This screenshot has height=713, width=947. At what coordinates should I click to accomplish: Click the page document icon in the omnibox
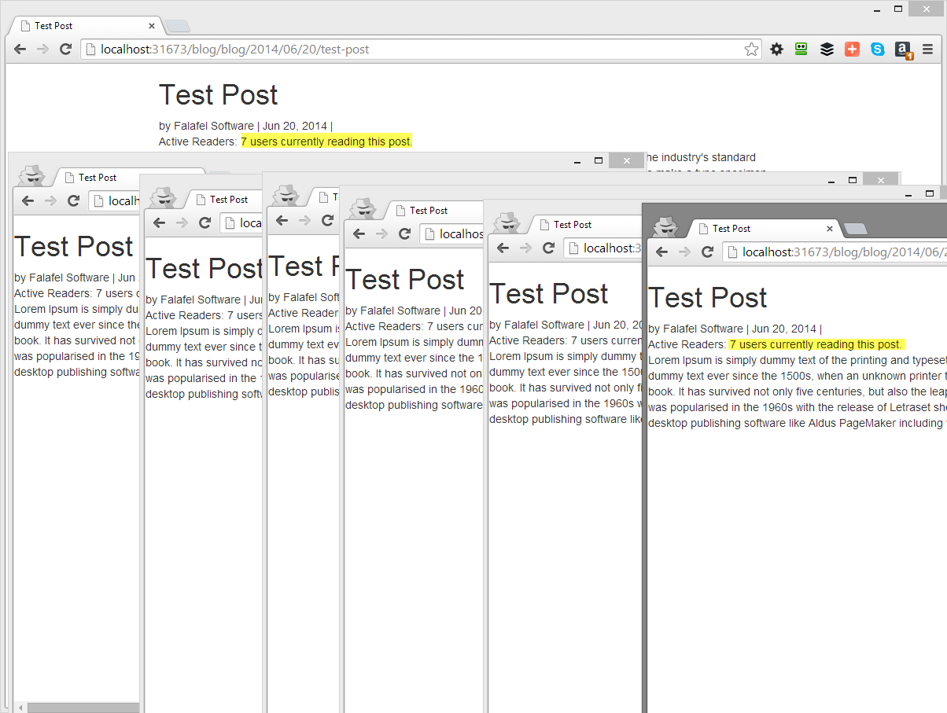point(90,49)
